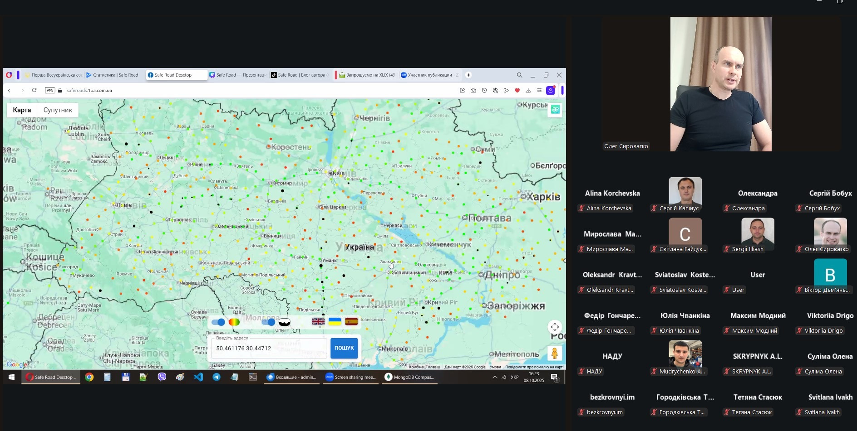Click the red heart bookmark icon
This screenshot has width=857, height=431.
517,91
